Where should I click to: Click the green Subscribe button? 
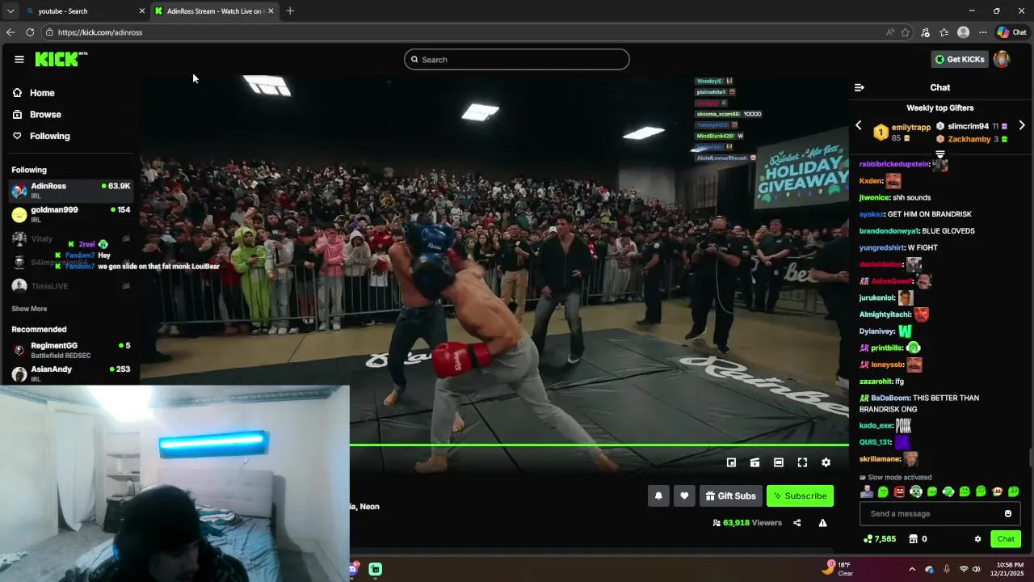pos(800,496)
